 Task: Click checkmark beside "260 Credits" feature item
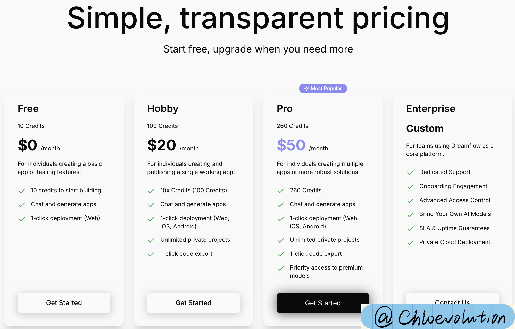click(x=281, y=191)
